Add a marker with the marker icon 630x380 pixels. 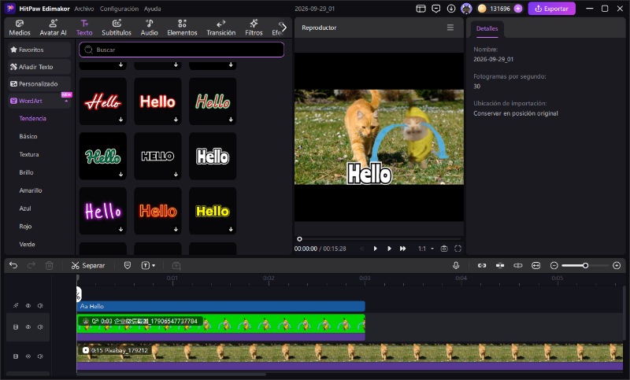(x=128, y=265)
